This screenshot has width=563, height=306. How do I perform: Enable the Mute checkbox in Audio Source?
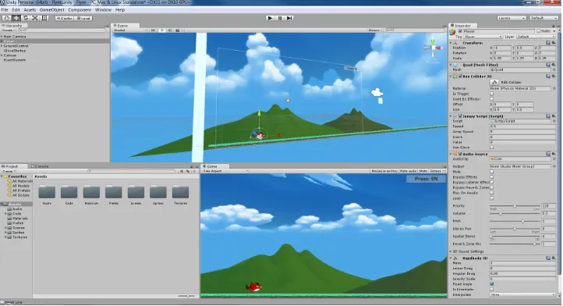[491, 172]
